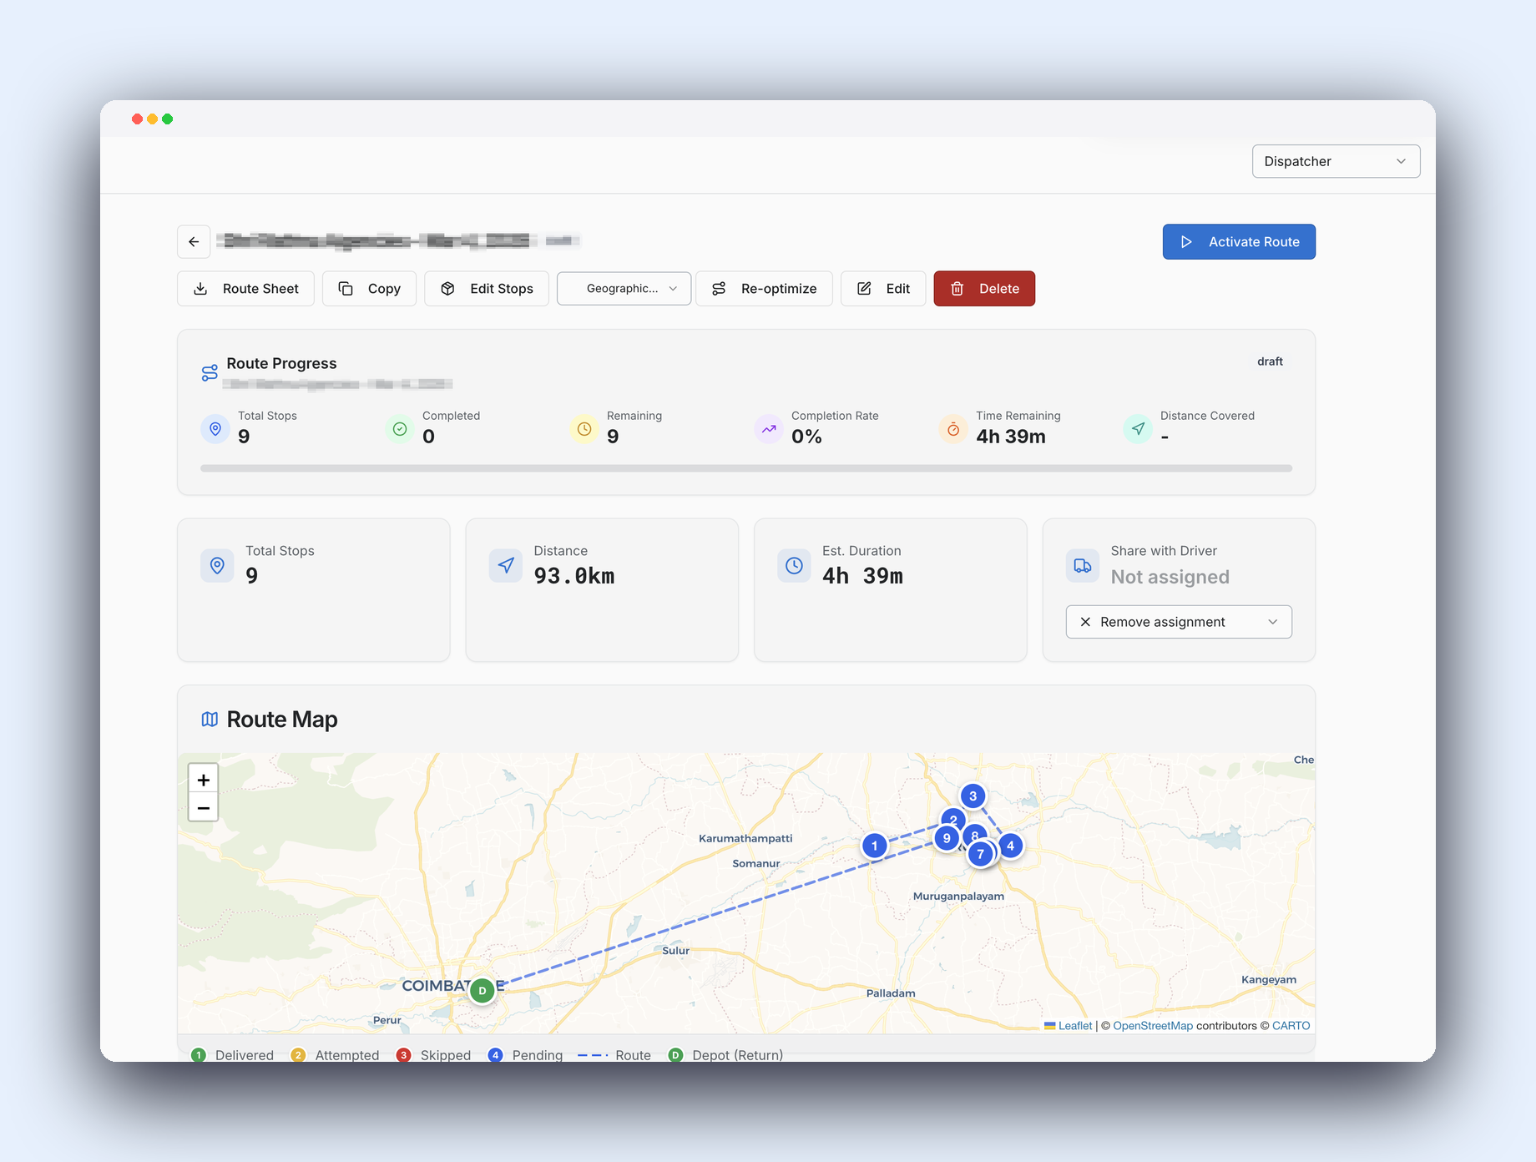Select stop marker 4 on the map
Viewport: 1536px width, 1162px height.
(x=1010, y=846)
